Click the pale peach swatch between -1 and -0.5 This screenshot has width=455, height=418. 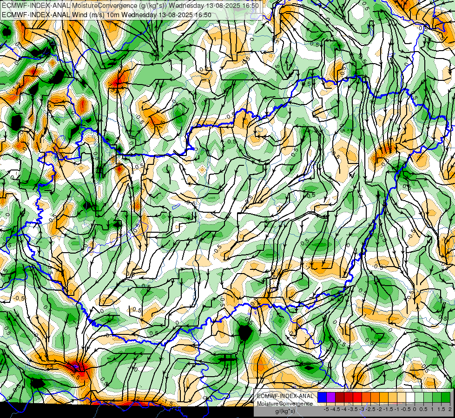coord(402,397)
